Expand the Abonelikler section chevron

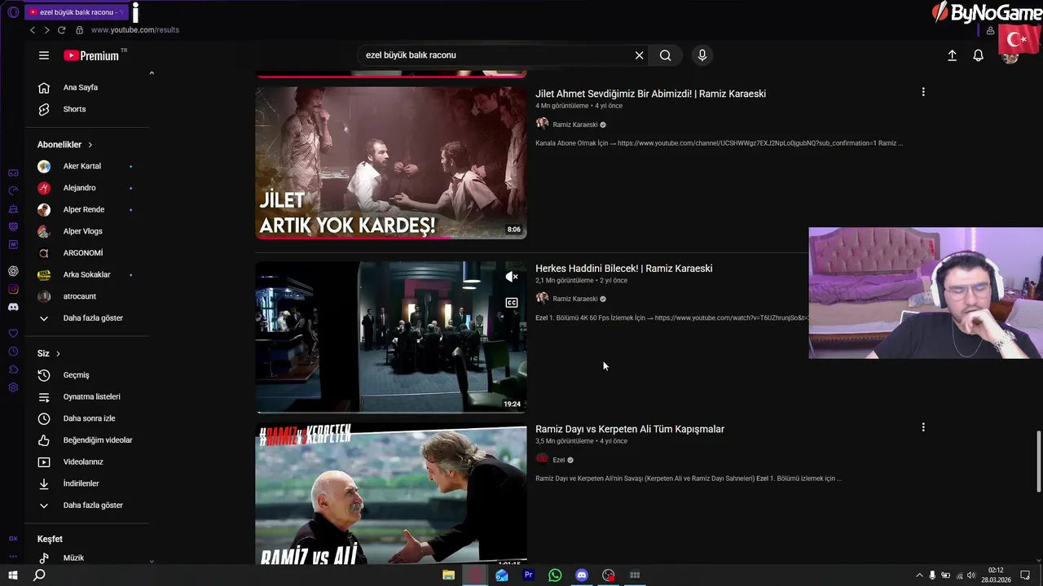click(90, 145)
